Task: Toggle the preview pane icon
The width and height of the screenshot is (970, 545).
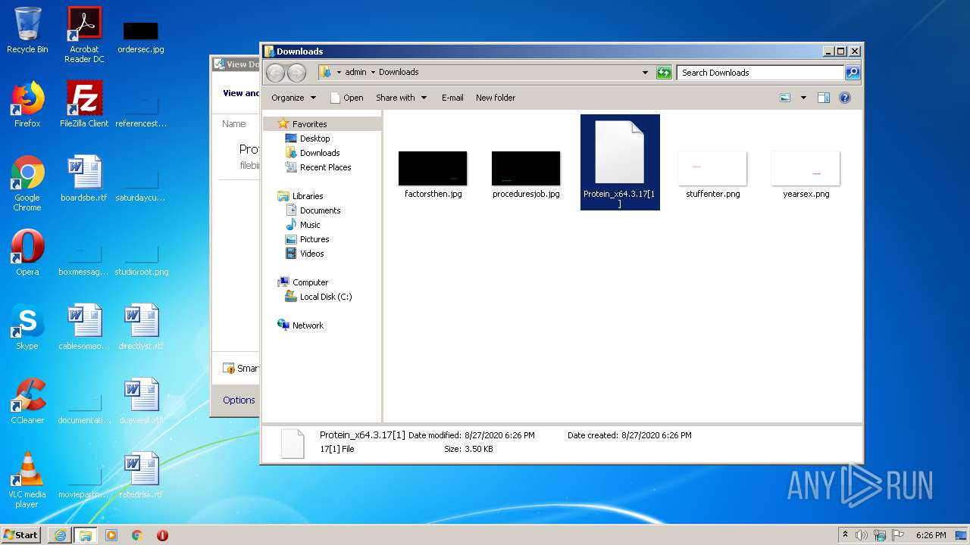Action: point(824,98)
